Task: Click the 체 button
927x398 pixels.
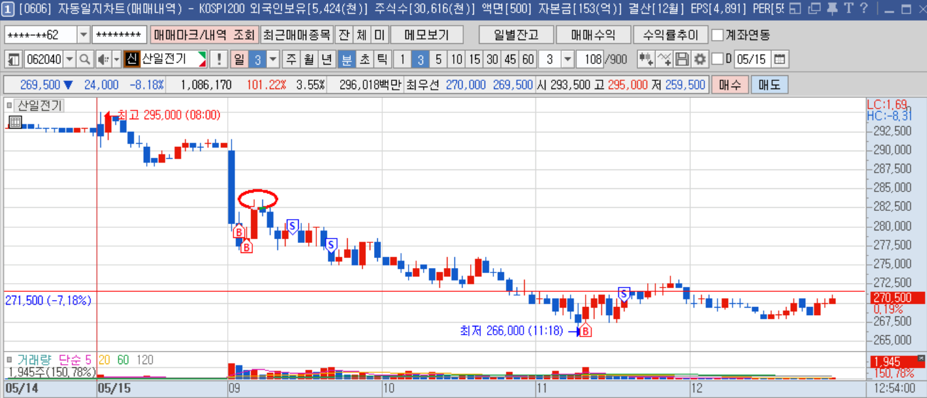Action: pos(362,35)
